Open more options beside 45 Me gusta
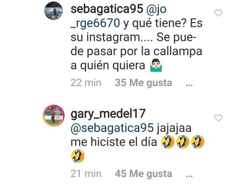Viewport: 237px width, 189px height. pos(189,176)
